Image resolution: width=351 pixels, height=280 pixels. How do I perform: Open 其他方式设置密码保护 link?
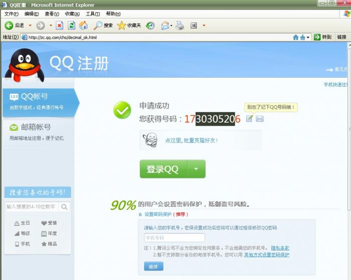pos(267,255)
